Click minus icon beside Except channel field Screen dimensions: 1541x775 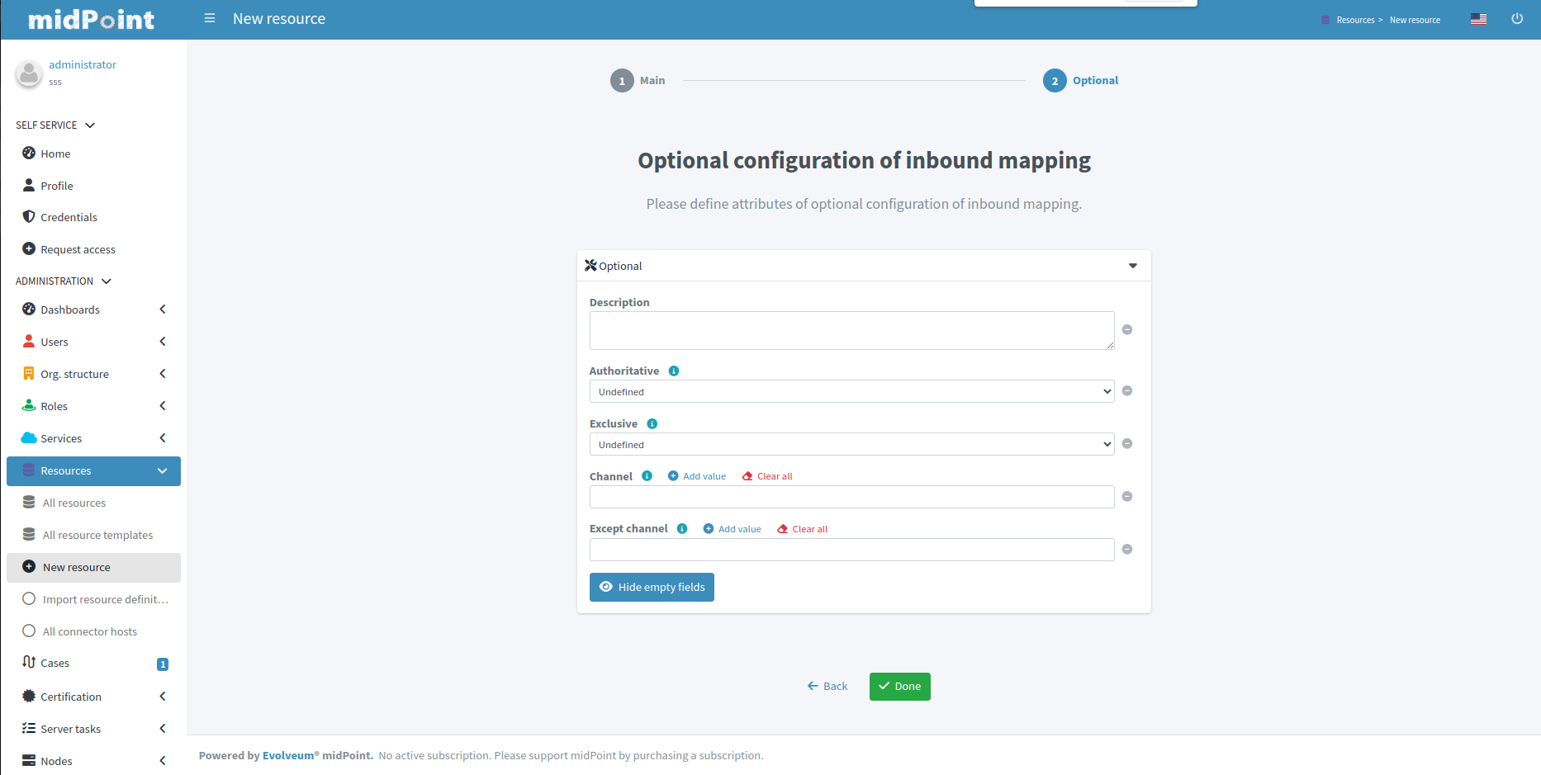(1127, 550)
